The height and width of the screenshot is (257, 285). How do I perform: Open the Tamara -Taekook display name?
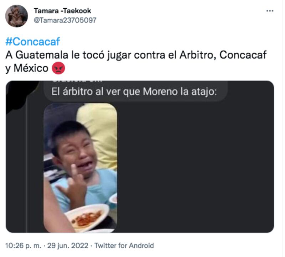pos(62,11)
